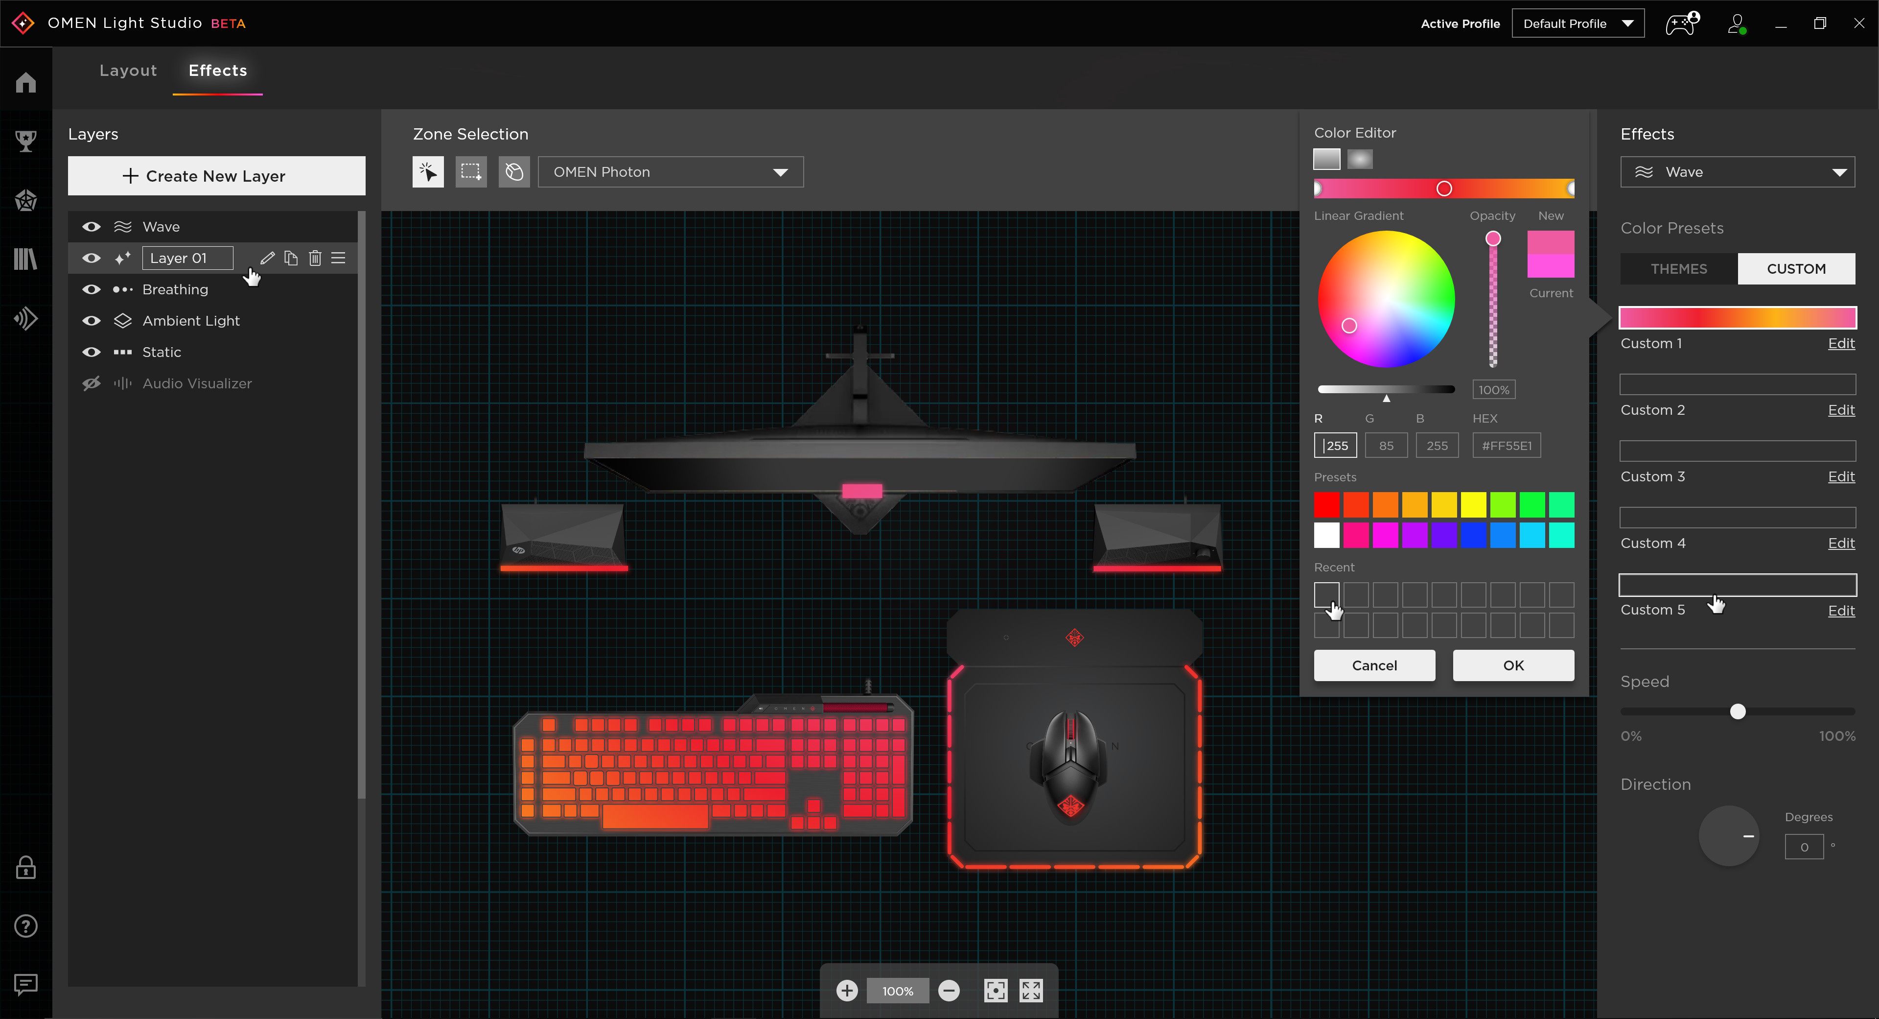Image resolution: width=1879 pixels, height=1019 pixels.
Task: Hide the Breathing layer
Action: coord(91,289)
